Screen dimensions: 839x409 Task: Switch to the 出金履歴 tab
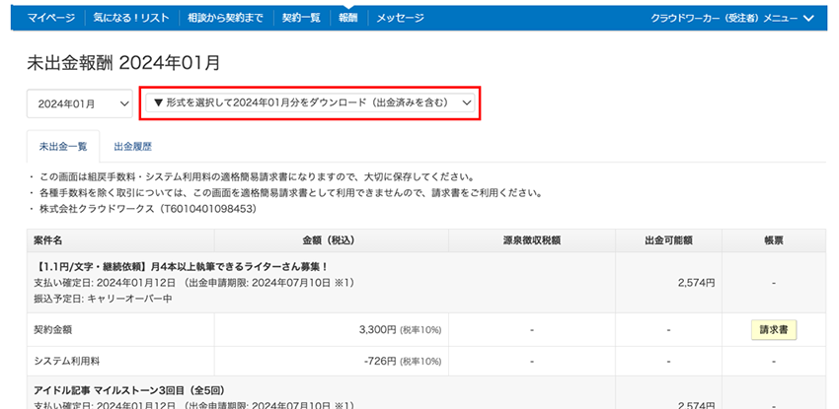[x=132, y=146]
